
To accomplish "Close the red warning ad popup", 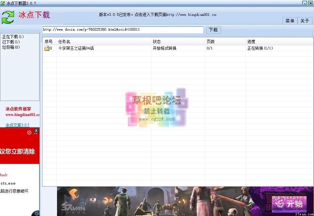I will point(36,131).
